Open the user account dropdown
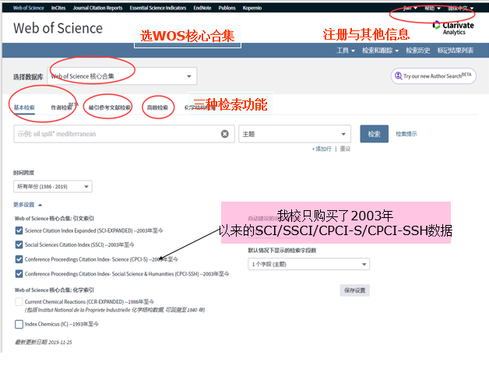Screen dimensions: 489x369 pyautogui.click(x=410, y=8)
